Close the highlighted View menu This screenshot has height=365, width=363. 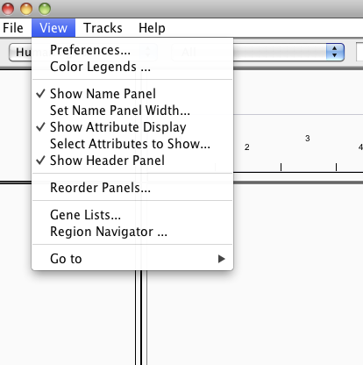point(53,28)
